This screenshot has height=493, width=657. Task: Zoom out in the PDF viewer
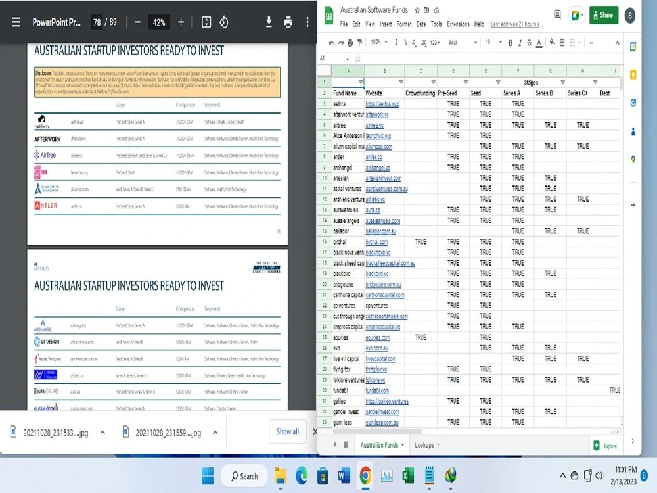pyautogui.click(x=137, y=22)
